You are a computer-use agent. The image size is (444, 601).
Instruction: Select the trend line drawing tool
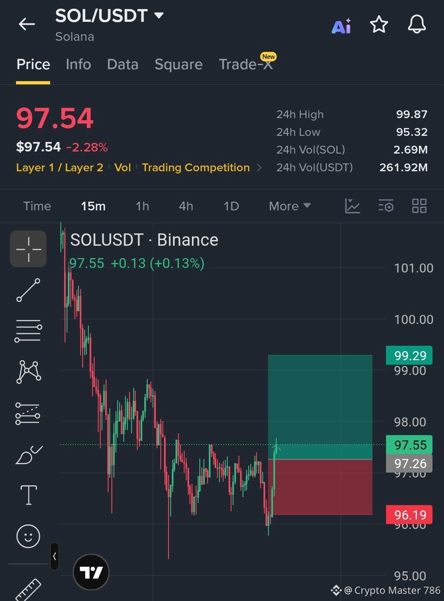[x=28, y=290]
